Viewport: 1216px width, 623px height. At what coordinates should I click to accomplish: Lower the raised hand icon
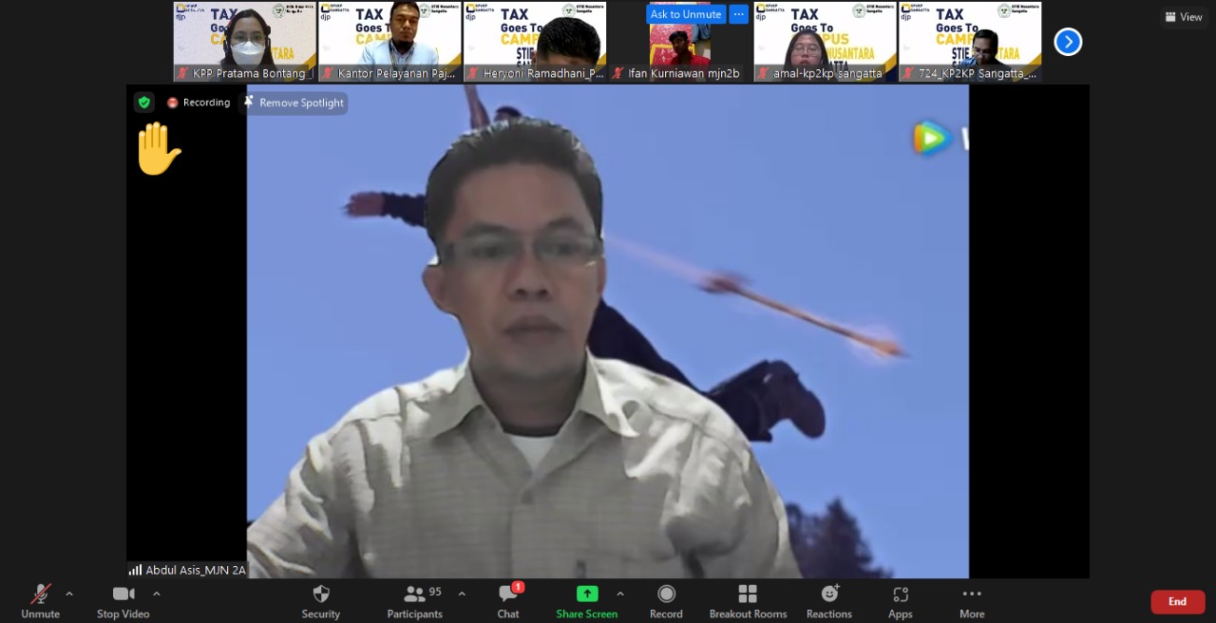pyautogui.click(x=157, y=149)
